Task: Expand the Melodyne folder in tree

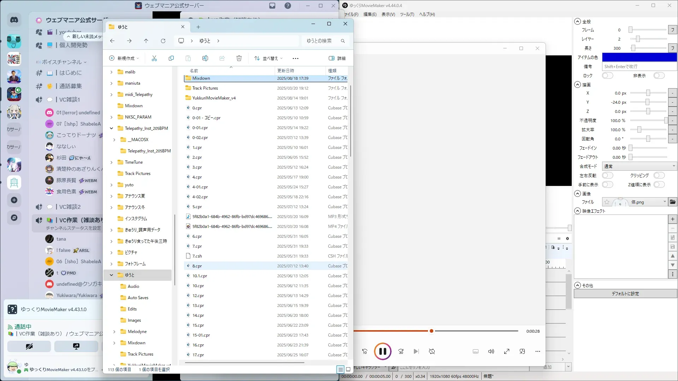Action: pos(114,332)
